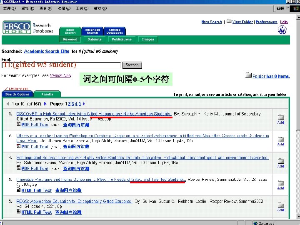This screenshot has width=300, height=225.
Task: Open the second menu in the browser menu bar
Action: (x=28, y=8)
